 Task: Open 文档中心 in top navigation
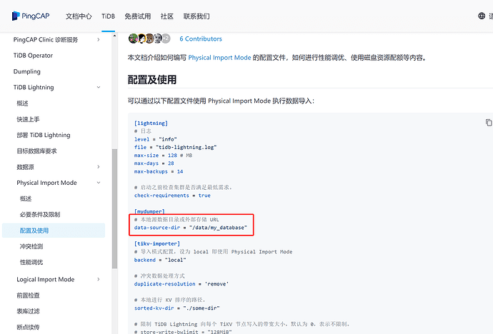pyautogui.click(x=79, y=16)
